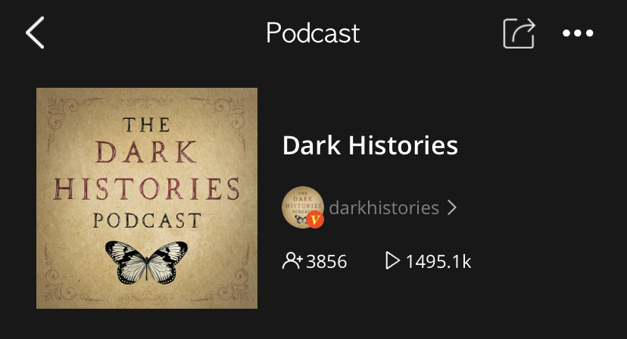Viewport: 627px width, 339px height.
Task: Tap the Podcast header title
Action: (313, 33)
